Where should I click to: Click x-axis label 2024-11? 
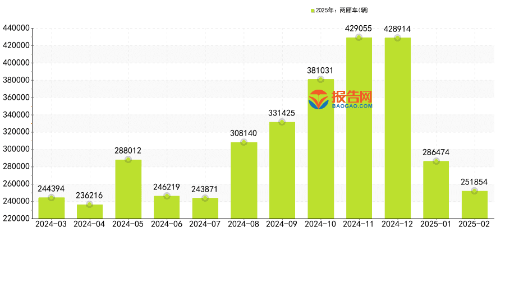[x=359, y=224]
